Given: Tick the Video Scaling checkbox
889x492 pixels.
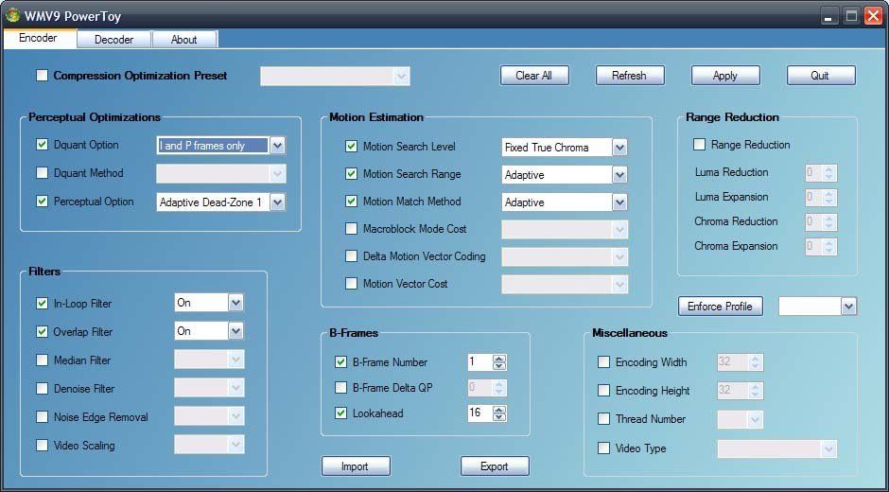Looking at the screenshot, I should click(42, 446).
